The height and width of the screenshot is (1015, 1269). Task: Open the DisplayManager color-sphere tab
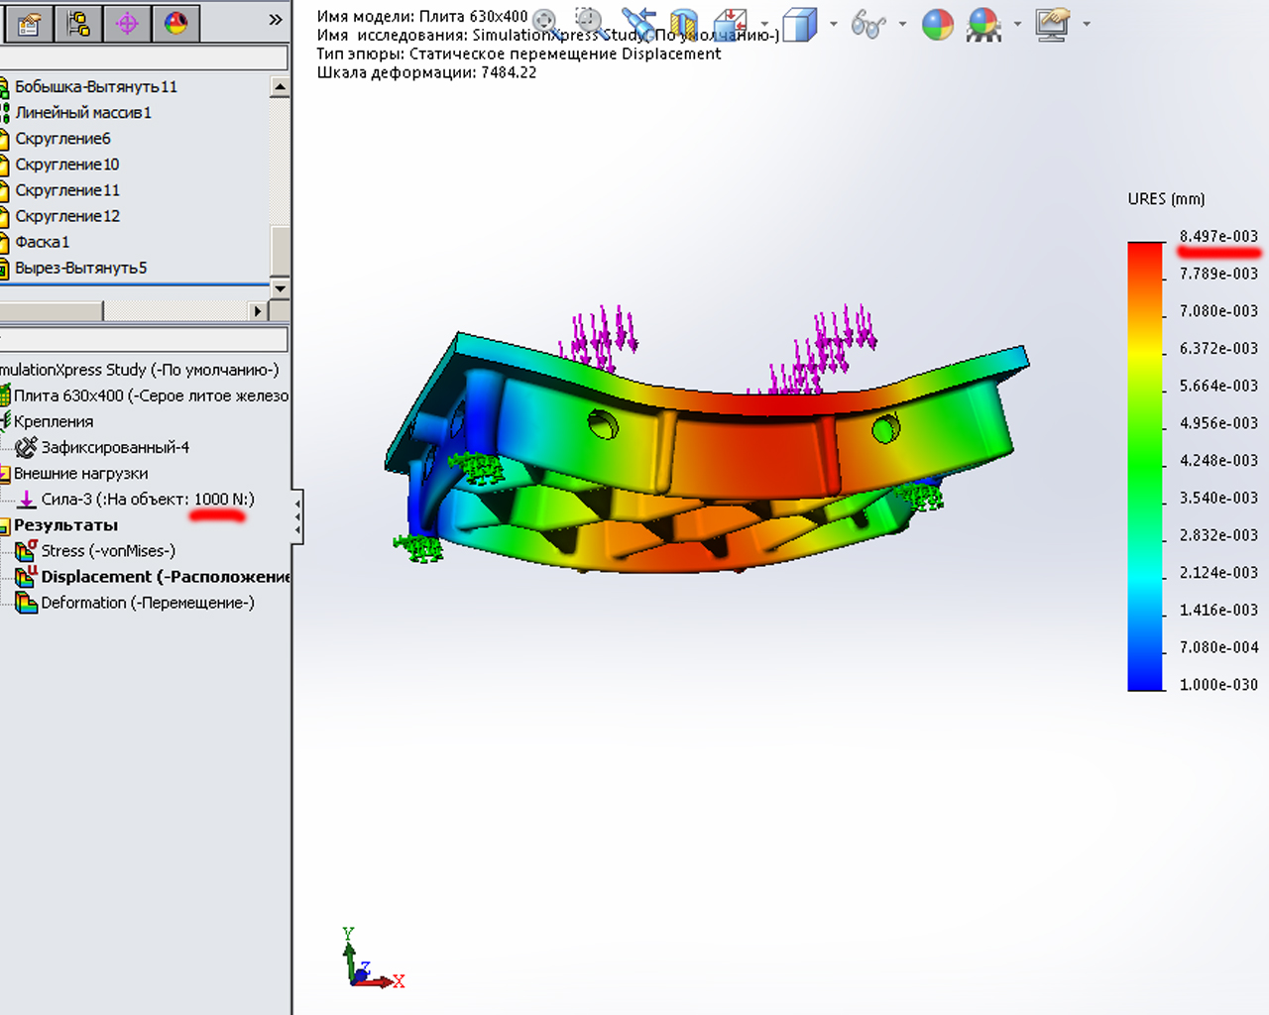[x=176, y=23]
